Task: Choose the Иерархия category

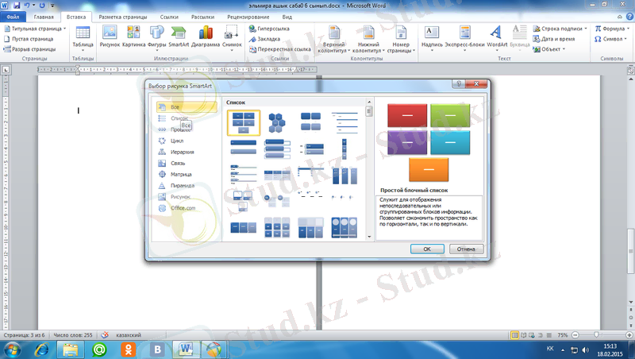Action: 182,152
